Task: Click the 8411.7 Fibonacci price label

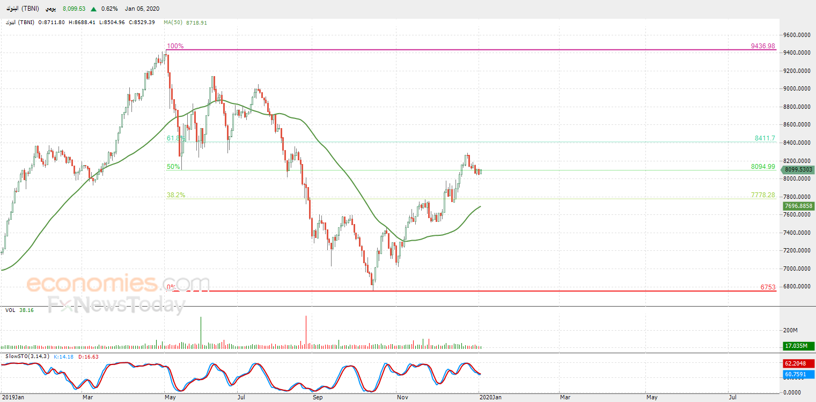Action: pos(765,138)
